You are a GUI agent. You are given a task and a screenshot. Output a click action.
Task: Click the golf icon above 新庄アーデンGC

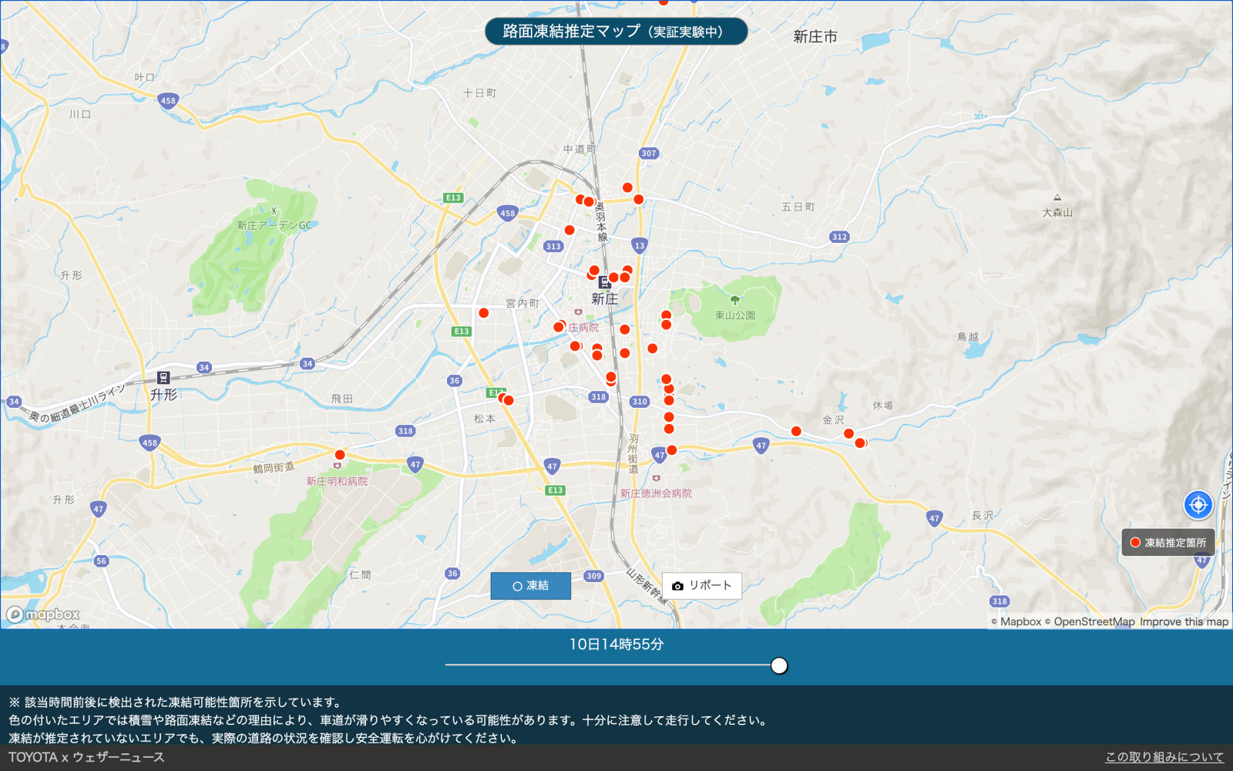pyautogui.click(x=274, y=210)
